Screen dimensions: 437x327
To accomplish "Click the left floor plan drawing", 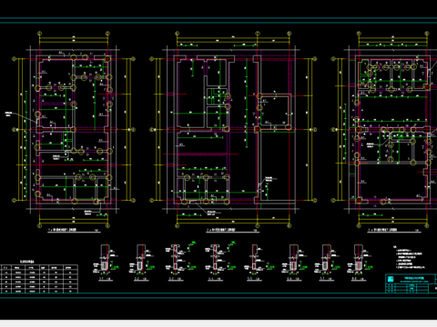I will tap(73, 130).
